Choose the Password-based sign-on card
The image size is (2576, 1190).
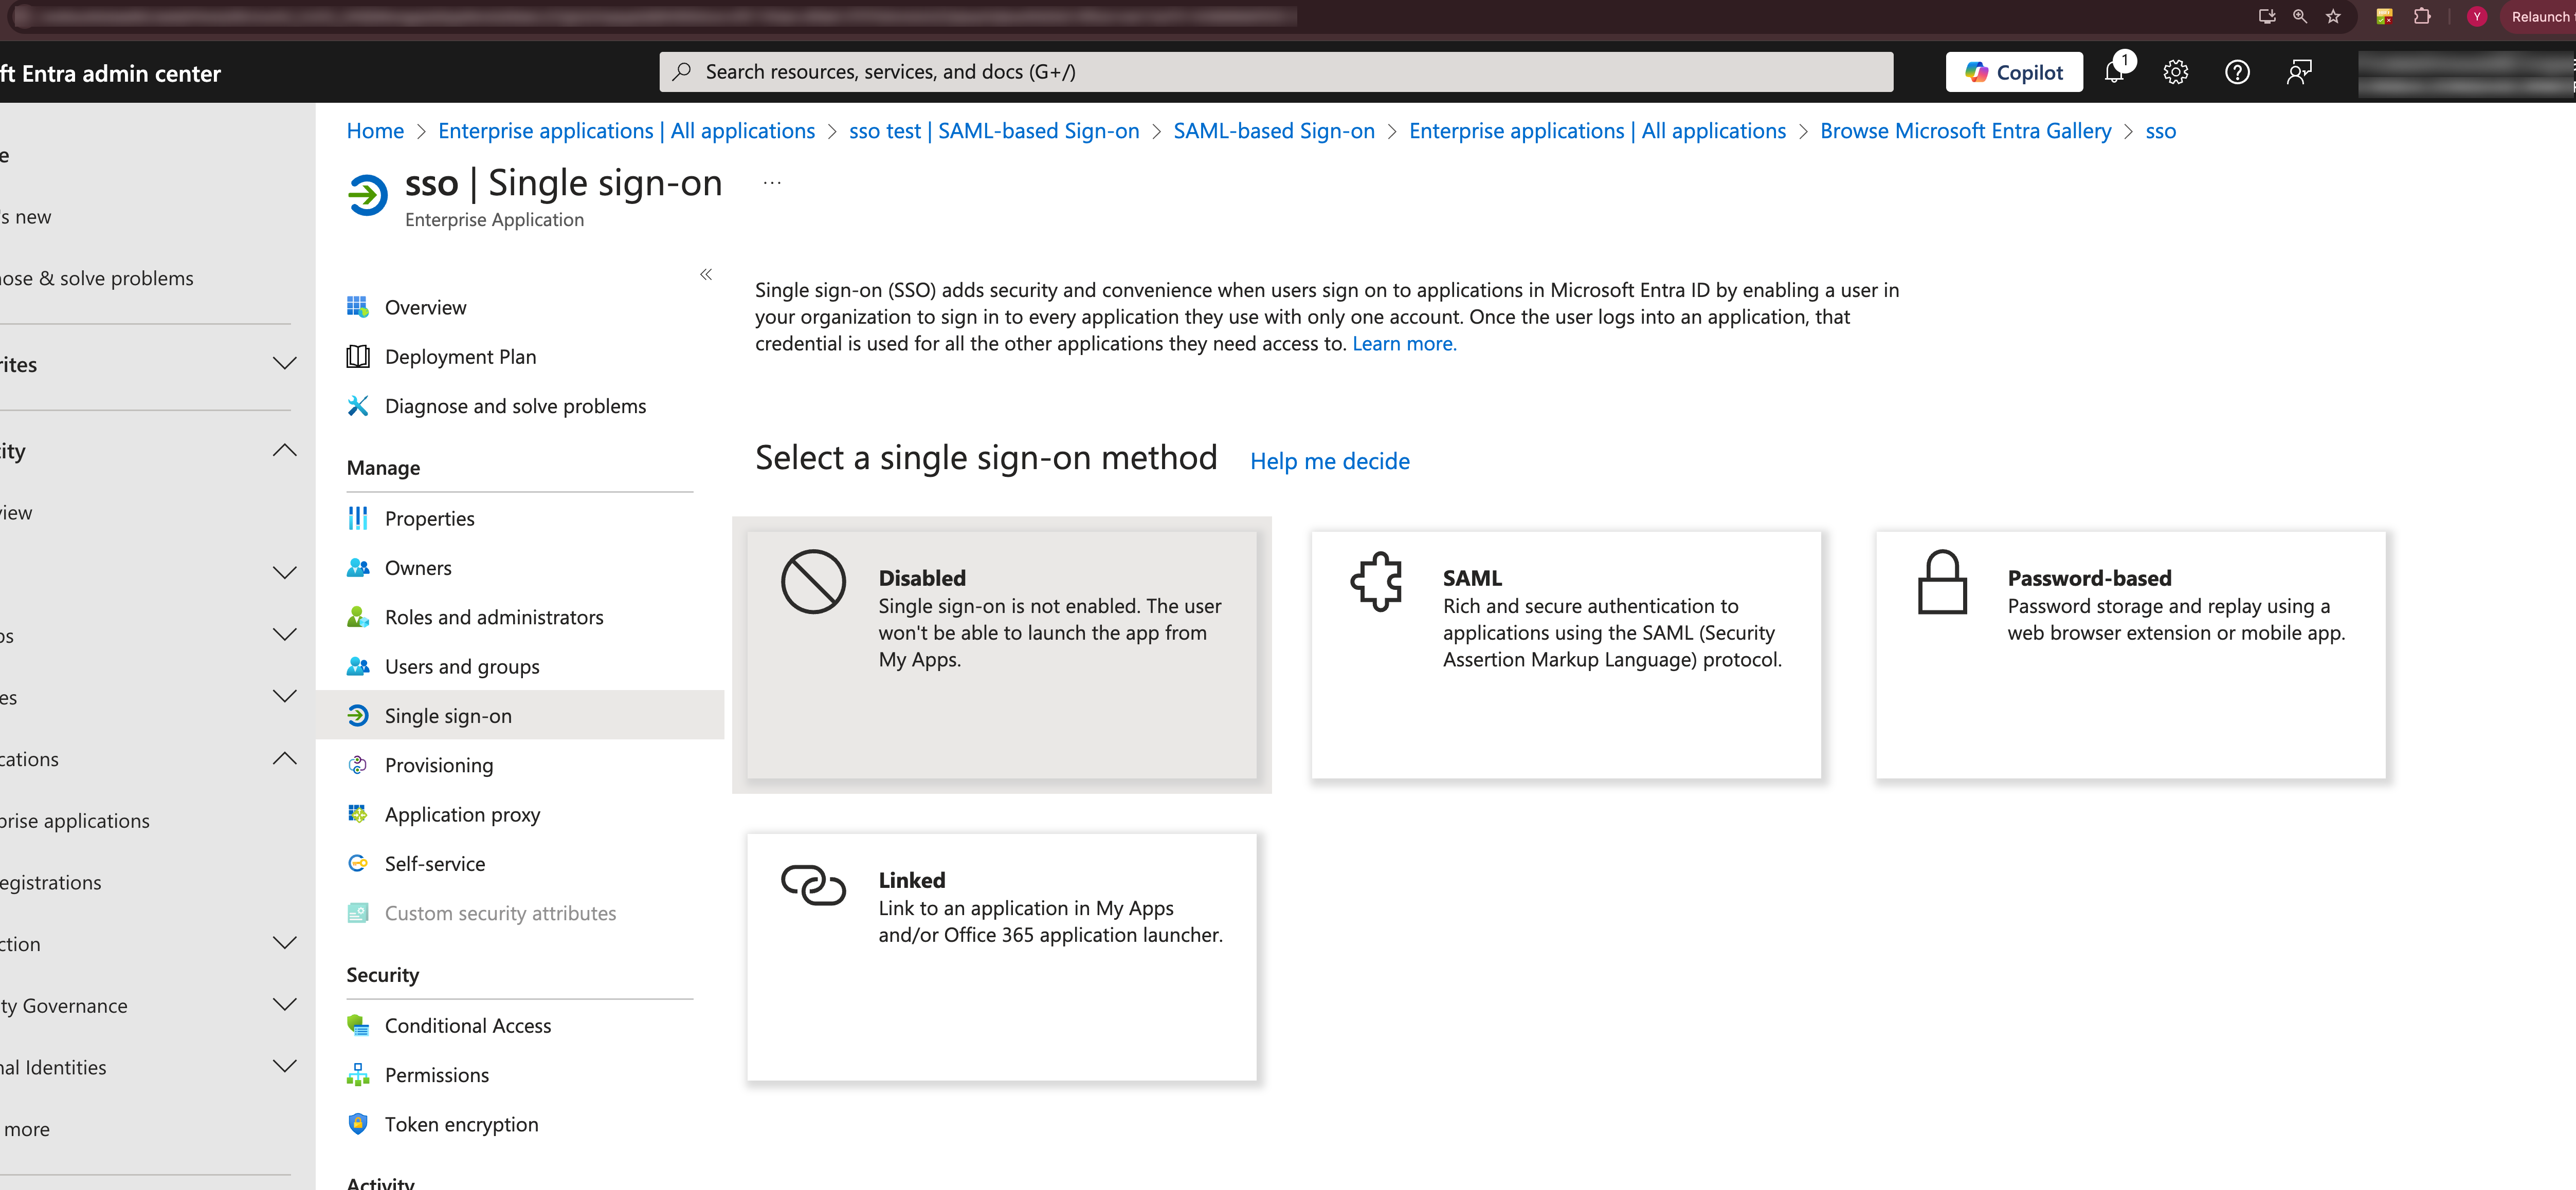[2131, 655]
